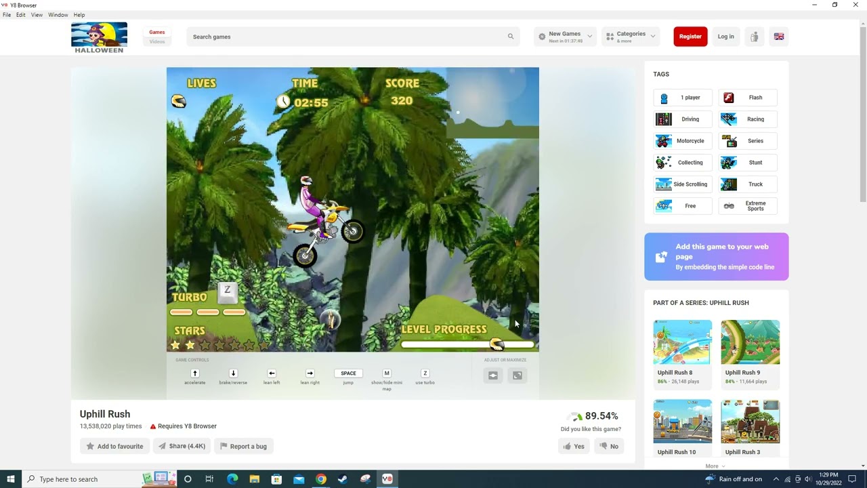Click the Extreme Sports tag icon

pyautogui.click(x=729, y=206)
